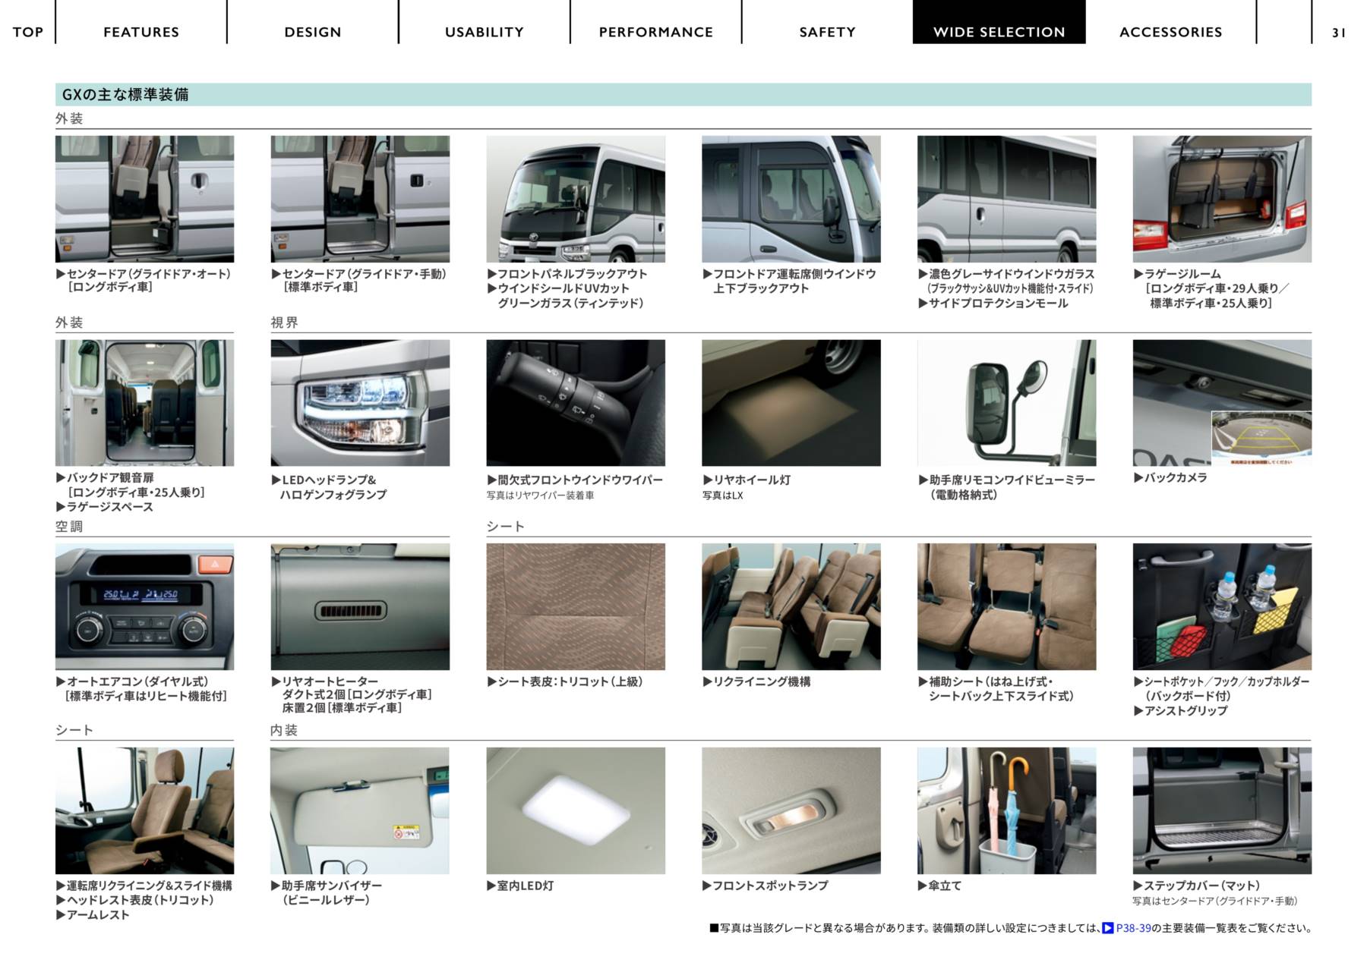
Task: Click the auto air conditioner dial photo
Action: click(144, 606)
